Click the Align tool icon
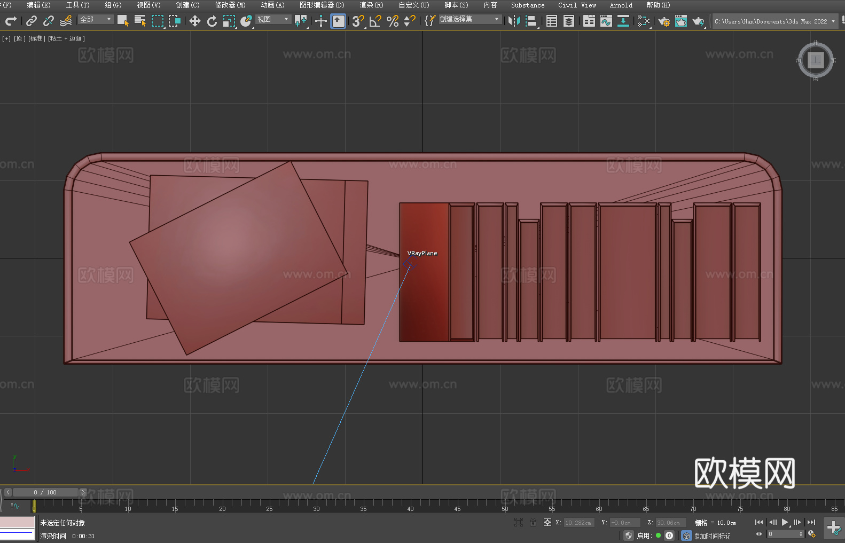 coord(531,21)
